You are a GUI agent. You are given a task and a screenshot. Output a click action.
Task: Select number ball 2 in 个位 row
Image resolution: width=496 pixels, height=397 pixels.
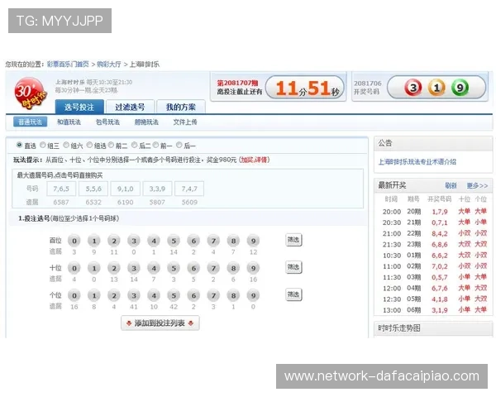tap(114, 296)
